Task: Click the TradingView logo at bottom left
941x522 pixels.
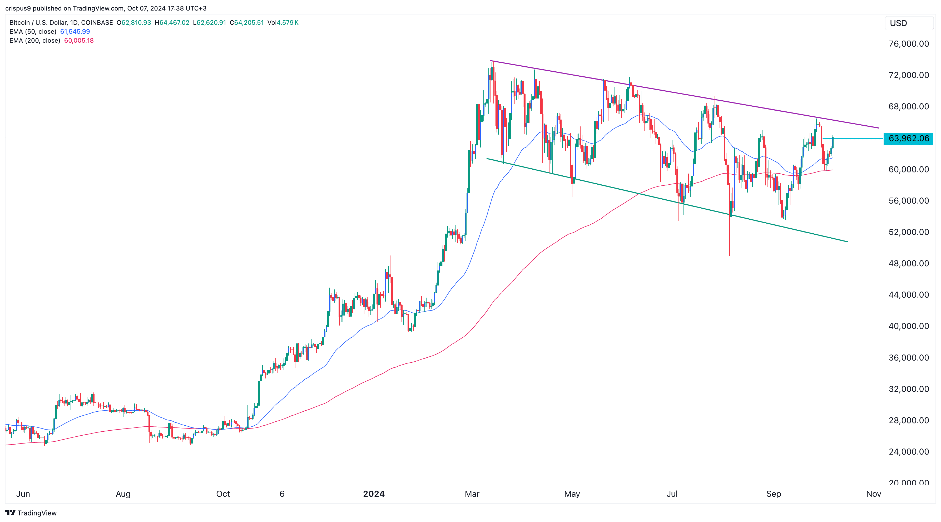Action: tap(31, 513)
